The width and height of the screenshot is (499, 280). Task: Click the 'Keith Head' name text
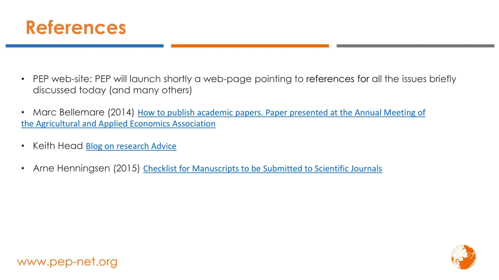coord(58,146)
